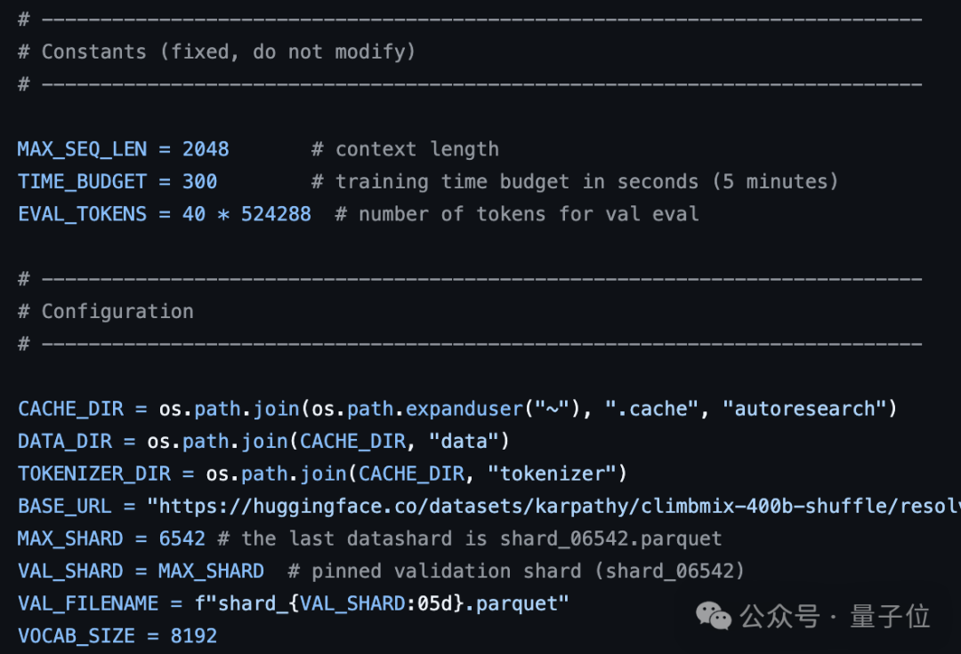Click the 8192 VOCAB_SIZE value
The width and height of the screenshot is (961, 654).
pyautogui.click(x=193, y=636)
